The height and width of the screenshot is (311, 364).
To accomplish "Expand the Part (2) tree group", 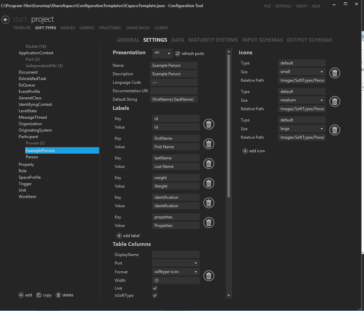I will tap(22, 59).
